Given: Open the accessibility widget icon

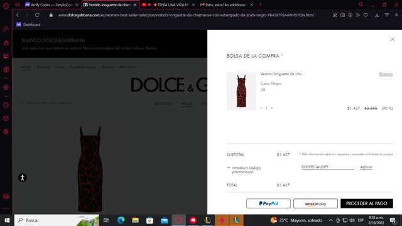Looking at the screenshot, I should click(x=23, y=177).
